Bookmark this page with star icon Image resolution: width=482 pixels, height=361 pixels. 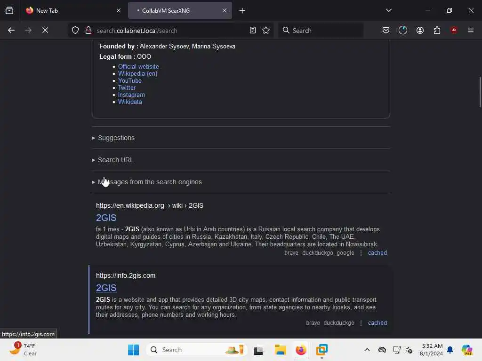[x=266, y=30]
